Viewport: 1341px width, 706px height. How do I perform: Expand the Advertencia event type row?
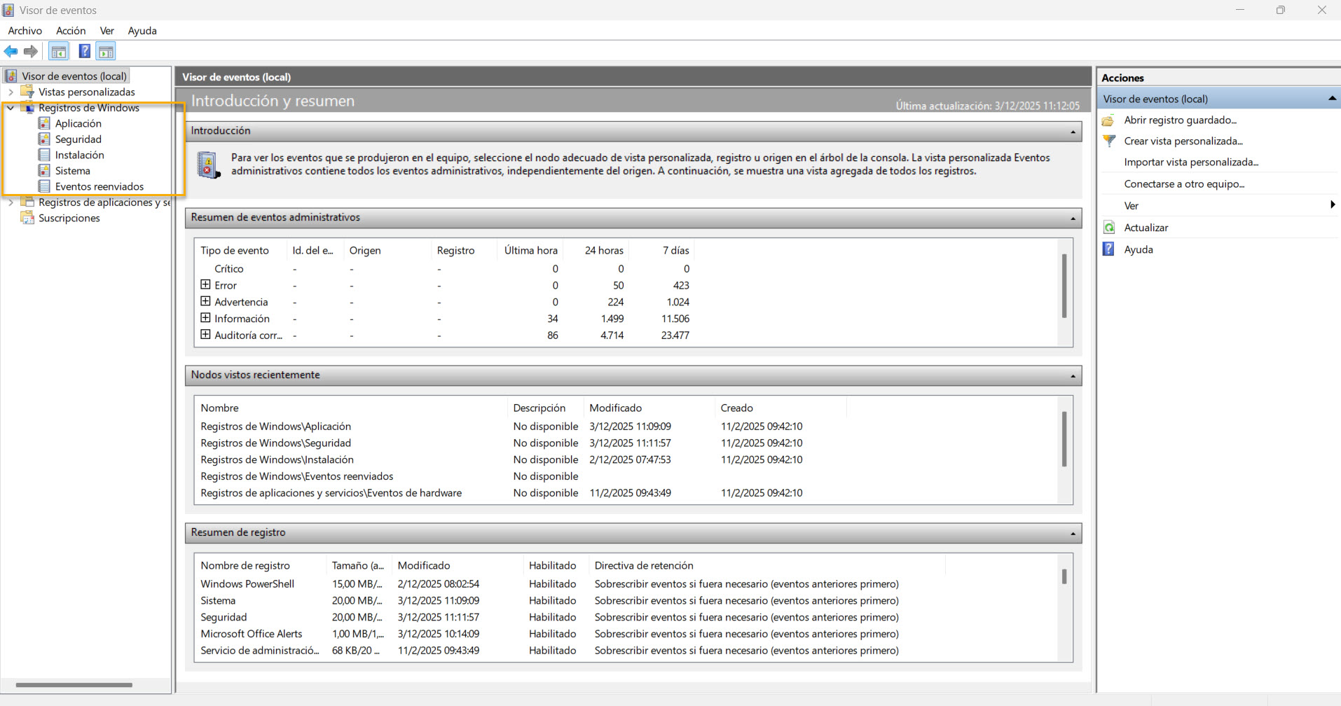coord(205,302)
